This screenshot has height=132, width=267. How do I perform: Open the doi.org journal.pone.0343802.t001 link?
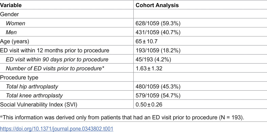tap(57, 129)
